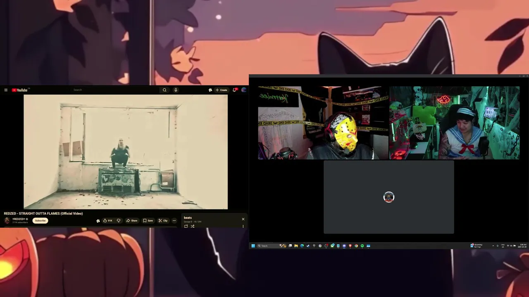Open the Discord taskbar icon

click(x=344, y=246)
